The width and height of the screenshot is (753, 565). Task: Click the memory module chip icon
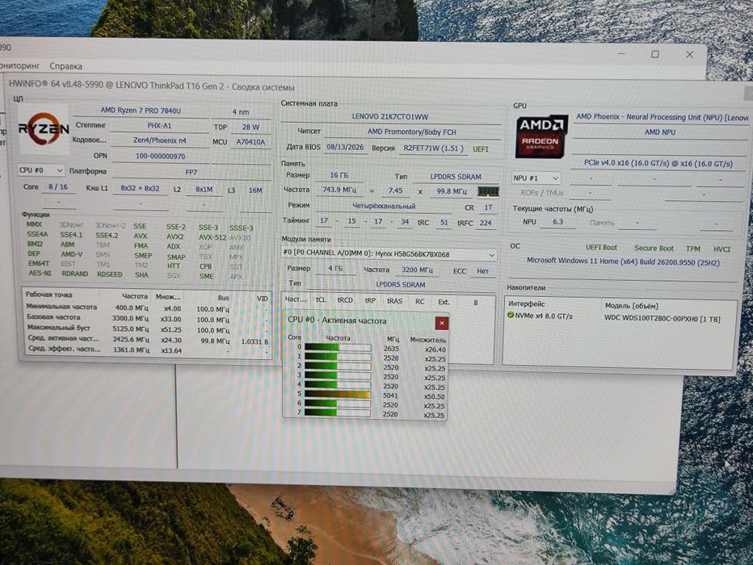488,192
